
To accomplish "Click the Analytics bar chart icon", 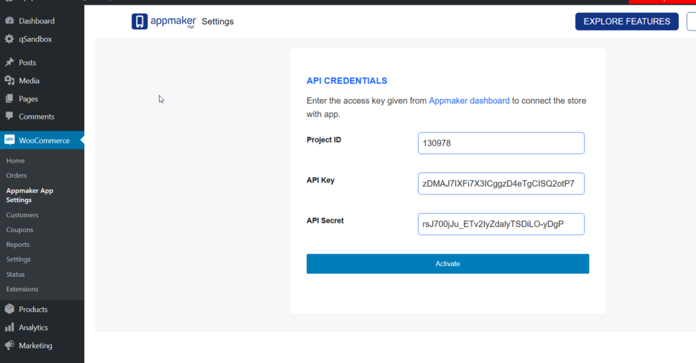I will 10,328.
